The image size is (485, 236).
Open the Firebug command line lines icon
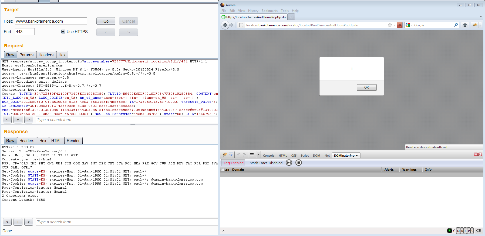pos(252,155)
